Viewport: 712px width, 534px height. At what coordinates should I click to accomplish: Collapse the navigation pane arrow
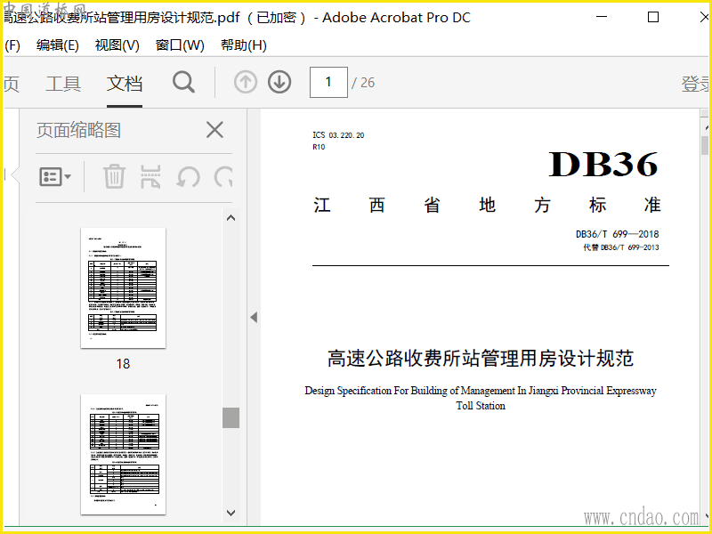point(254,317)
